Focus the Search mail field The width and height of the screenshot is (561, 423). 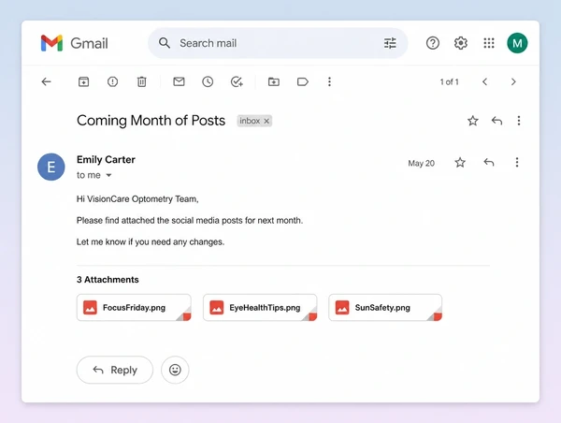(278, 43)
